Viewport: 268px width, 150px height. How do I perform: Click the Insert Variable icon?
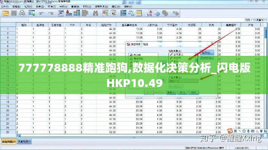click(x=113, y=13)
